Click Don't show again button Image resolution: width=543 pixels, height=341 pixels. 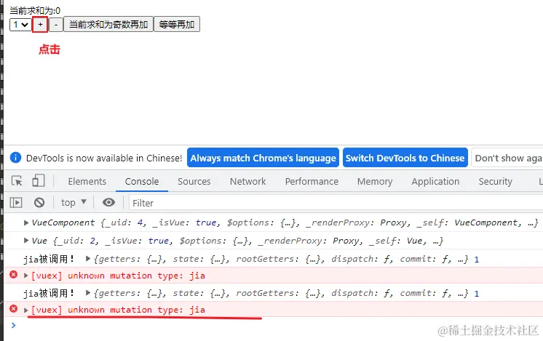507,158
